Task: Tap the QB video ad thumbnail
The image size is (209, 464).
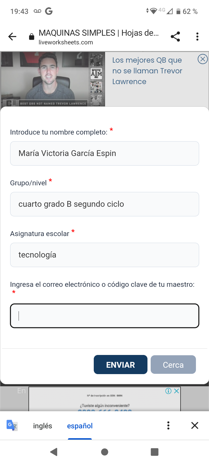Action: [x=53, y=79]
